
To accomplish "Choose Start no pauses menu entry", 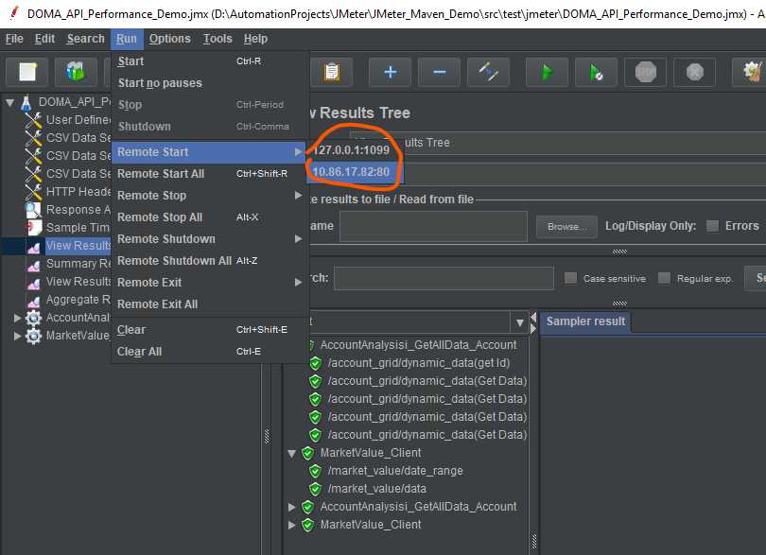I will (210, 83).
